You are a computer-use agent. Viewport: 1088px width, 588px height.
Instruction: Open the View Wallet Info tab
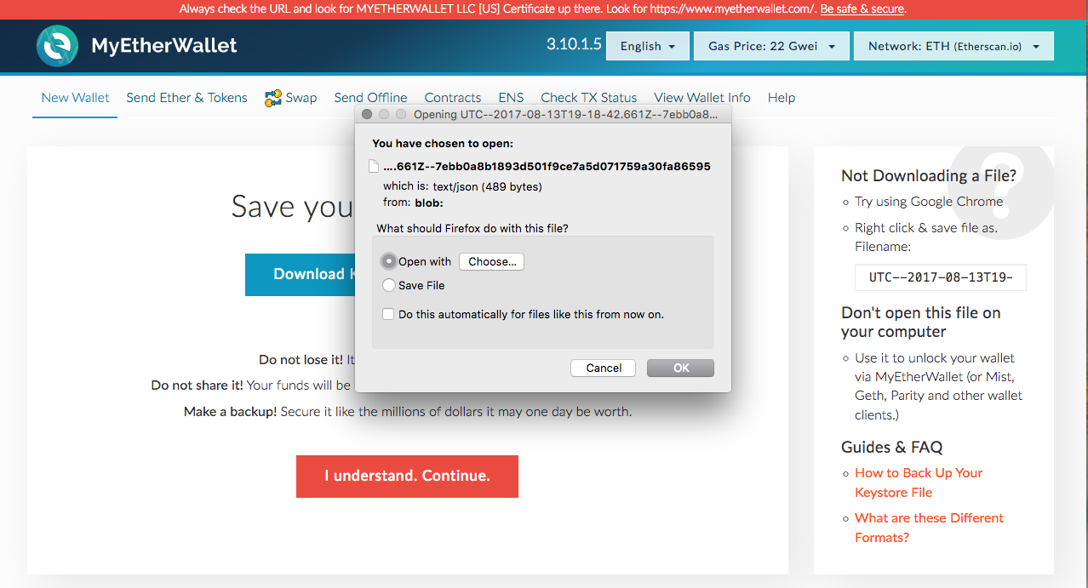click(702, 97)
